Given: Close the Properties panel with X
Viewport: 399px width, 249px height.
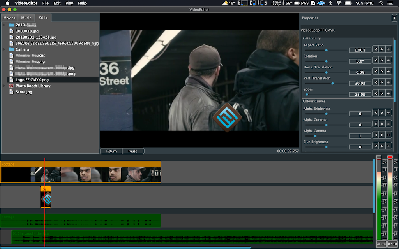Looking at the screenshot, I should click(394, 18).
